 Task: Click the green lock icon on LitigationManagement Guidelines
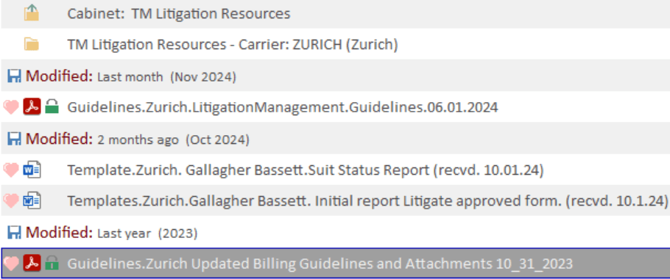pos(52,106)
